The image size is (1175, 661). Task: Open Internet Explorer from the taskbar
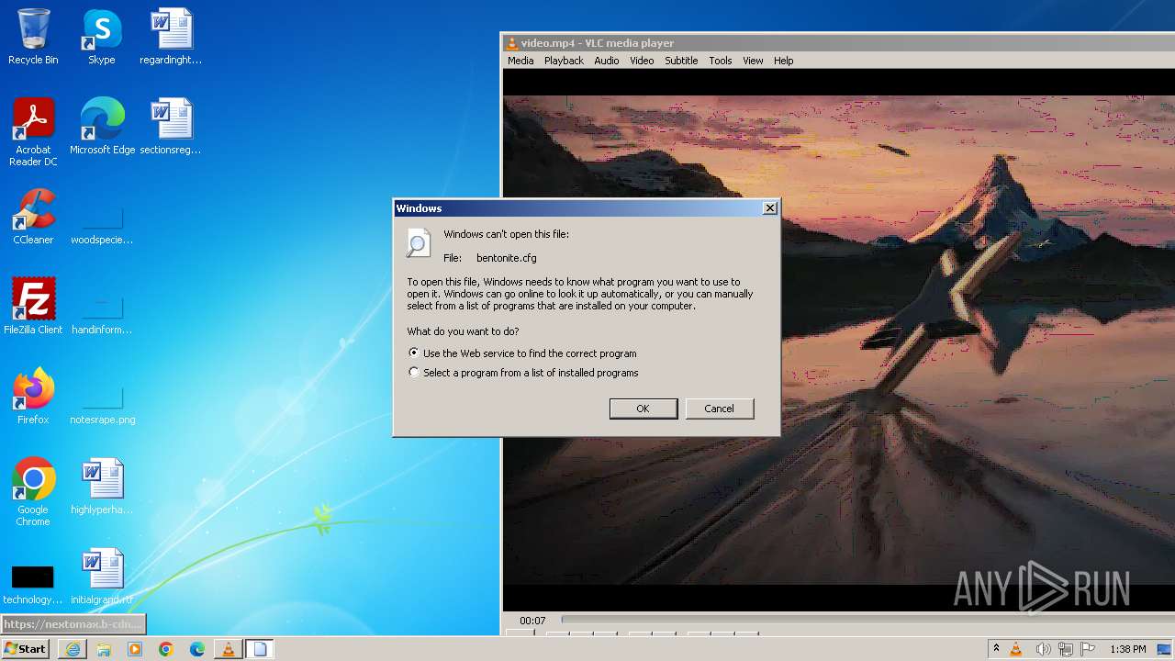[73, 649]
